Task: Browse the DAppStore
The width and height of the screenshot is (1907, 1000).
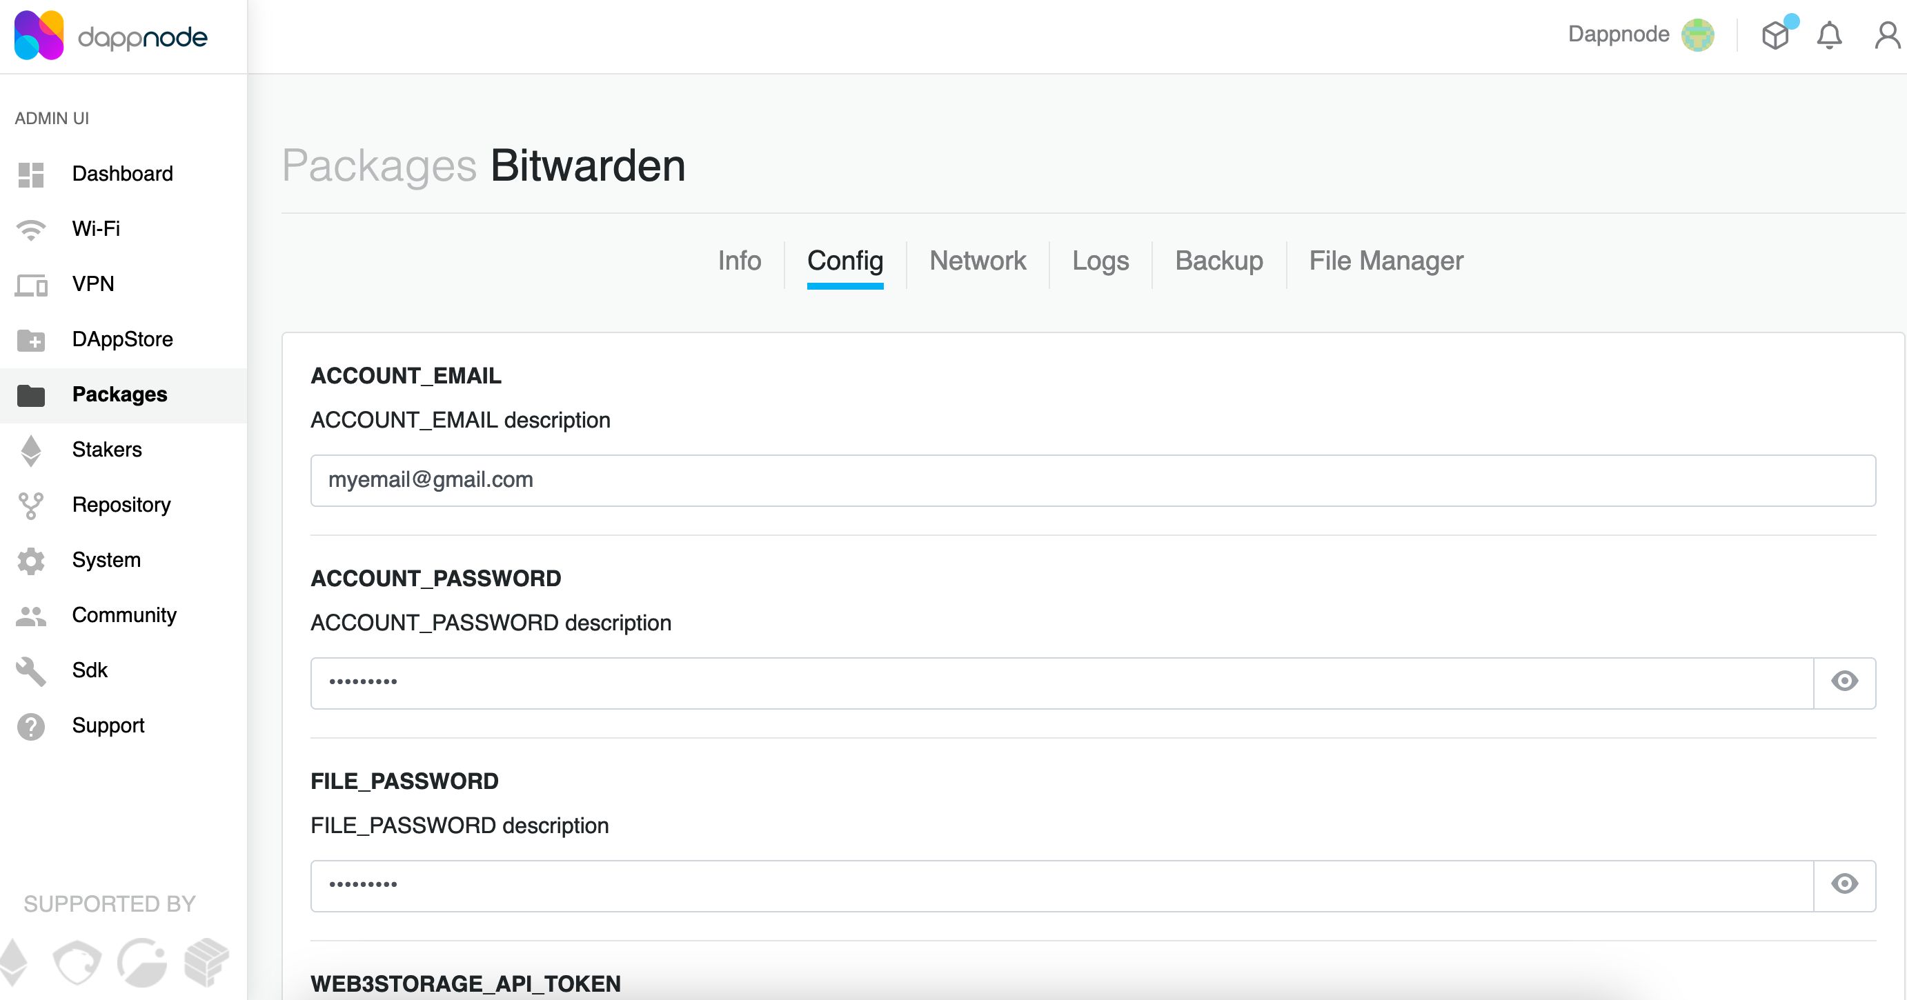Action: 123,339
